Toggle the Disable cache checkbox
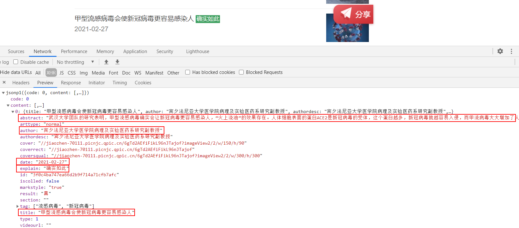The width and height of the screenshot is (519, 228). 15,62
